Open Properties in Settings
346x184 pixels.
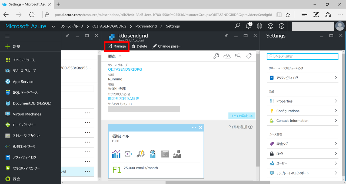click(x=302, y=101)
